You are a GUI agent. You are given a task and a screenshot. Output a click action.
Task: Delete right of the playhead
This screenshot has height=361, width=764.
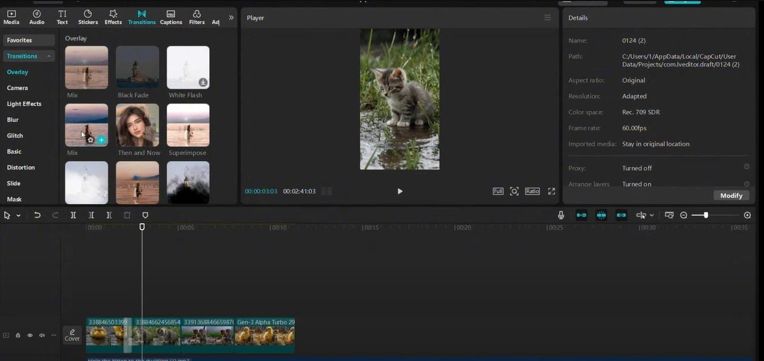pyautogui.click(x=109, y=215)
